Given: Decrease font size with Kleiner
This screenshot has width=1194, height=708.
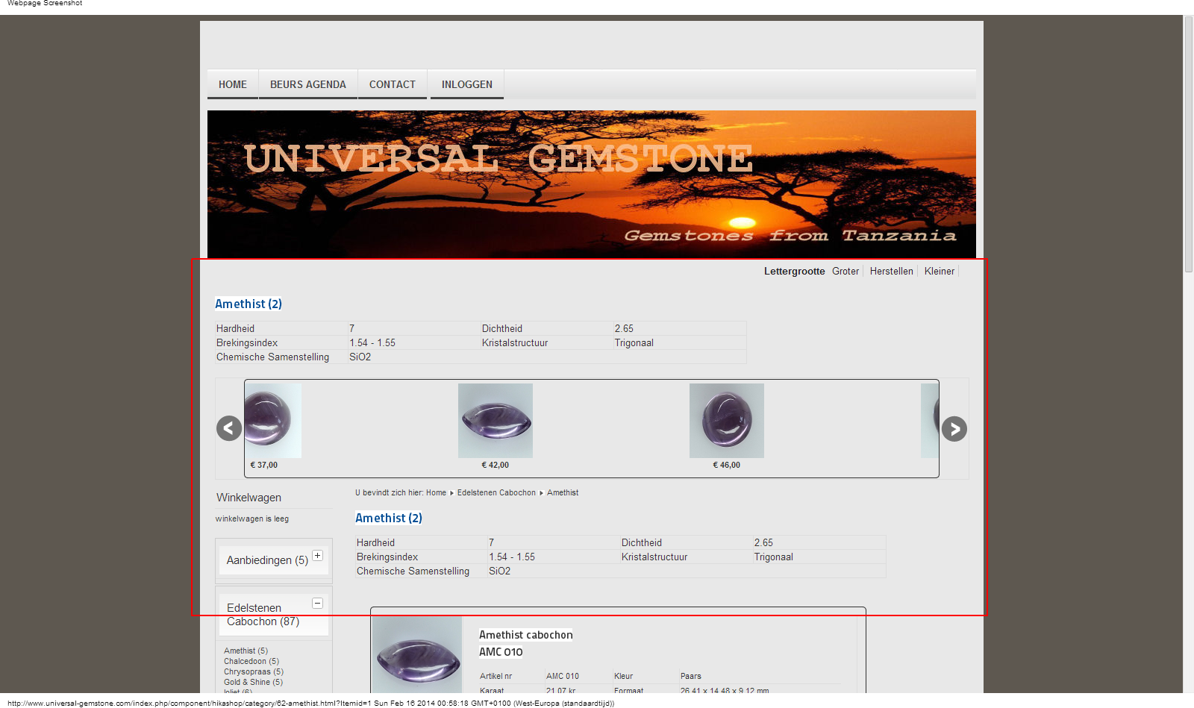Looking at the screenshot, I should point(939,272).
